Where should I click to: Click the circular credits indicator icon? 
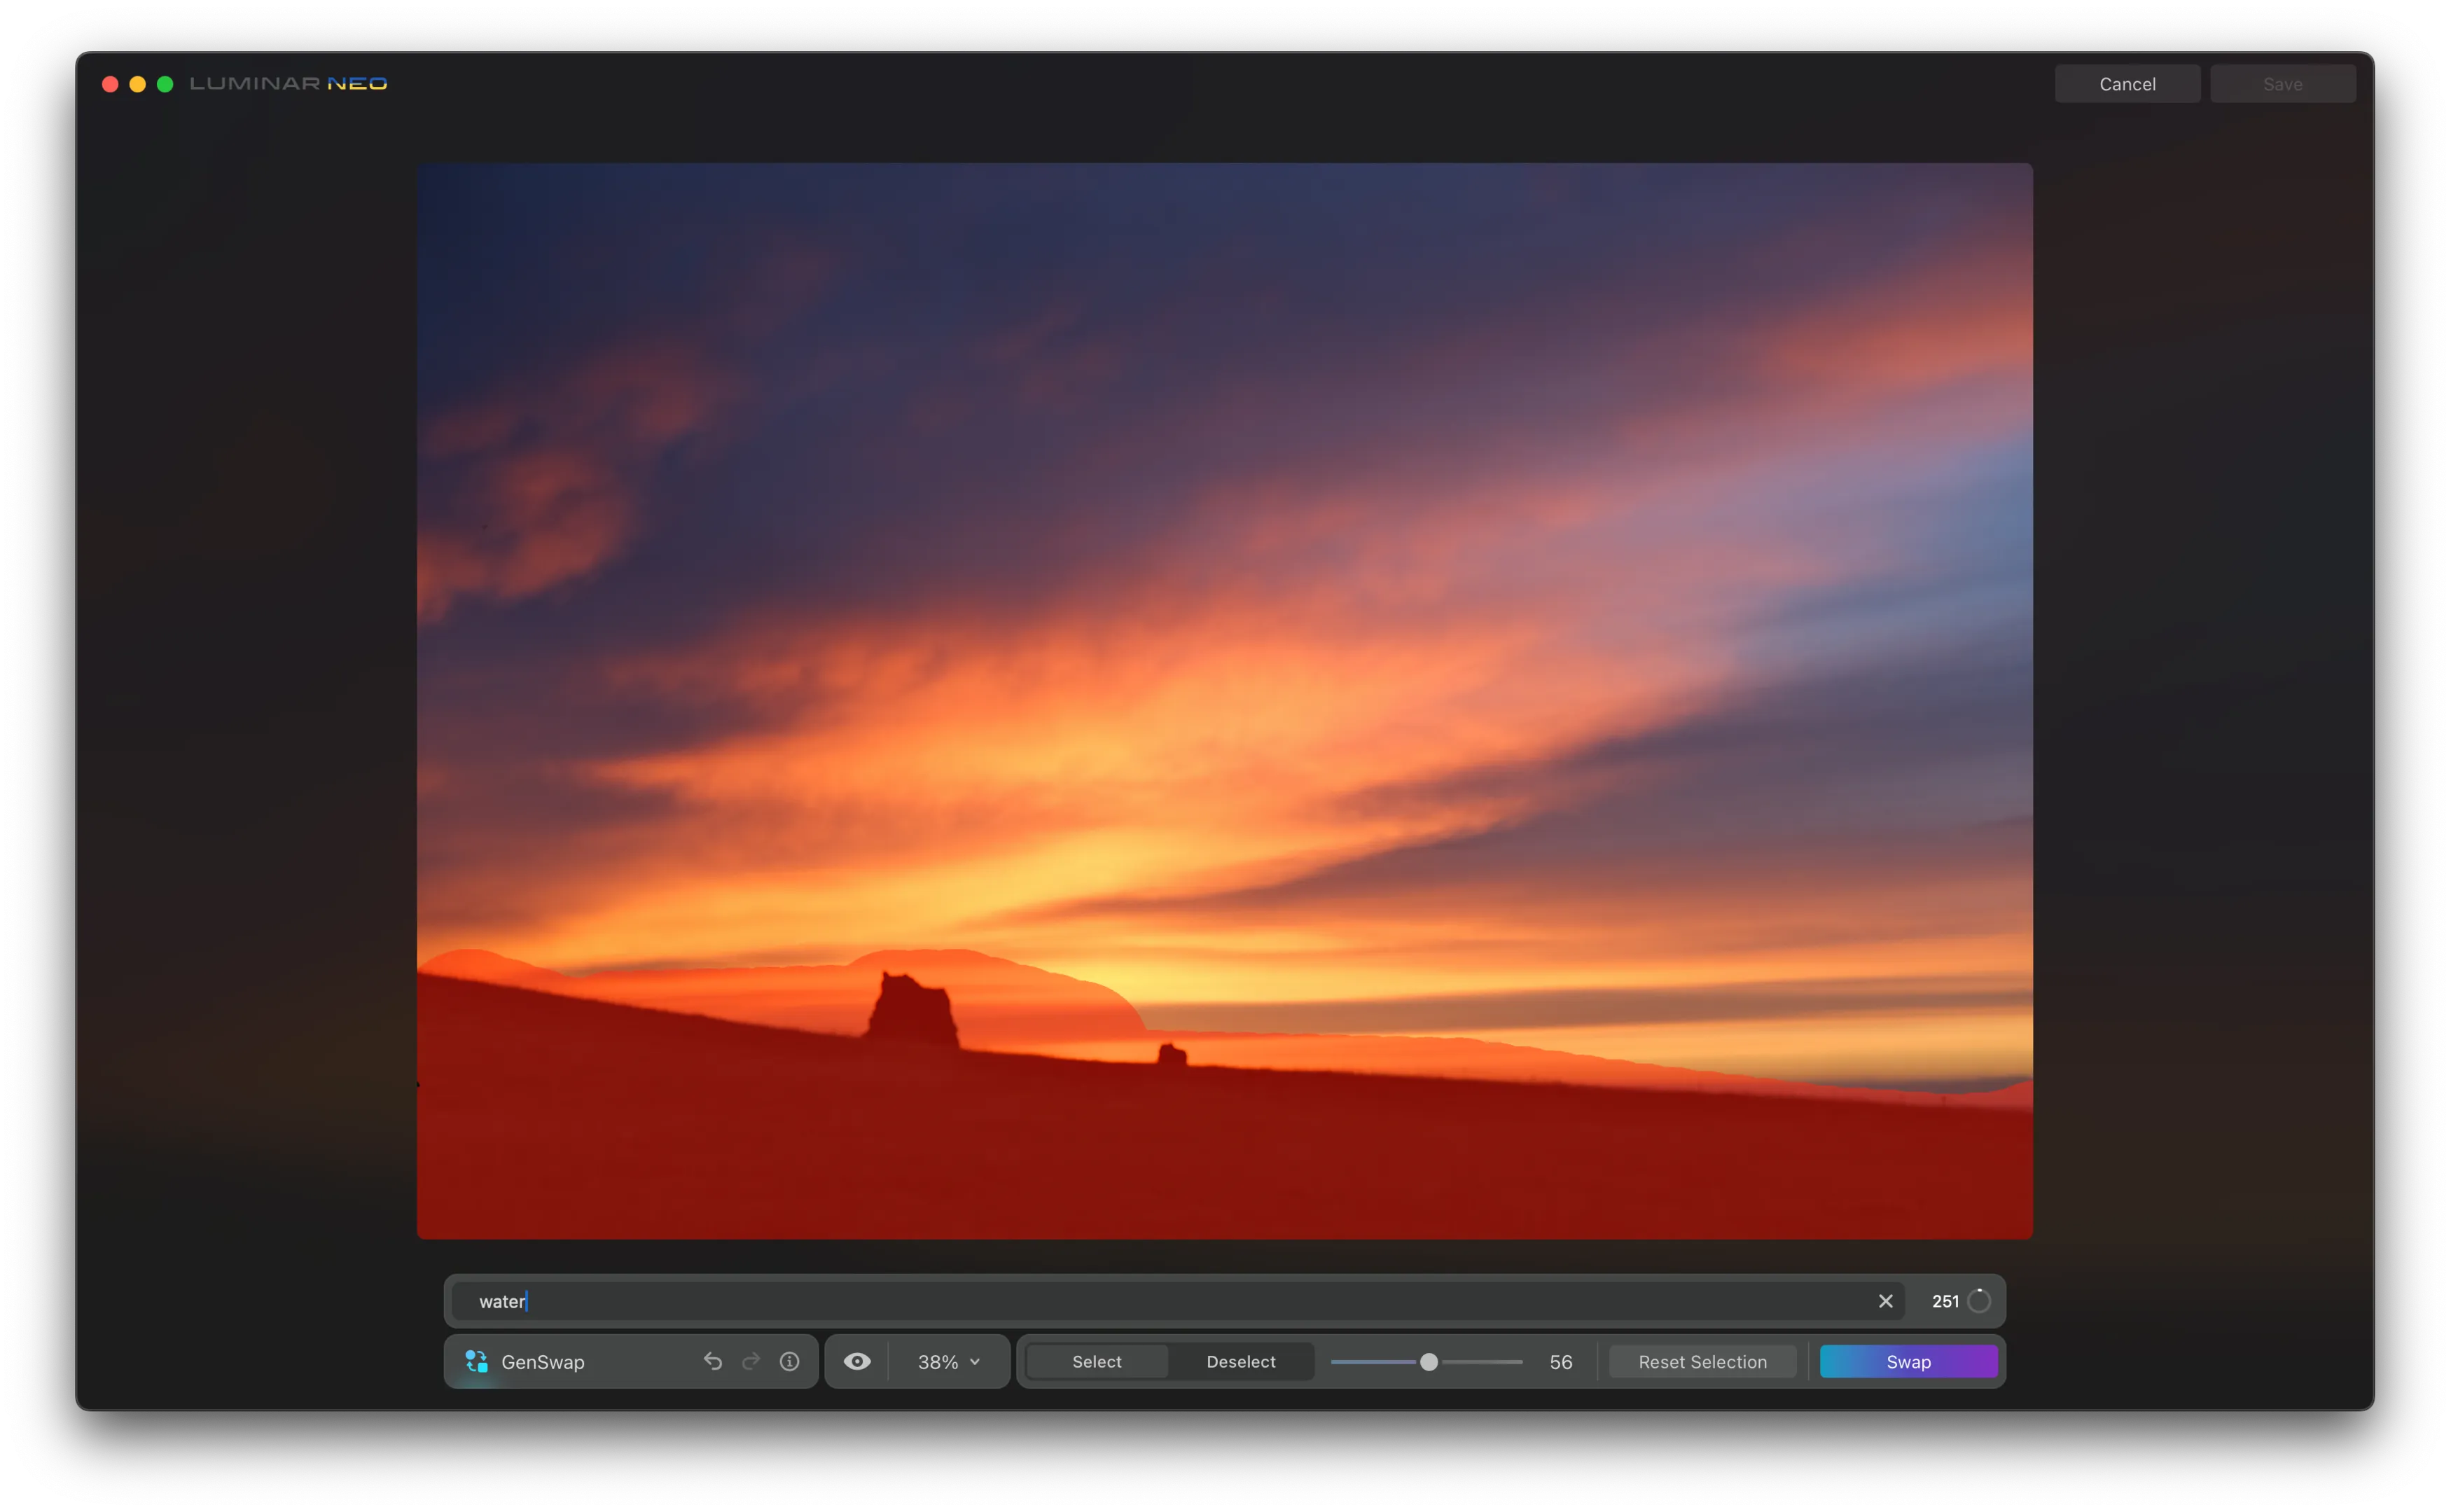click(x=1978, y=1301)
